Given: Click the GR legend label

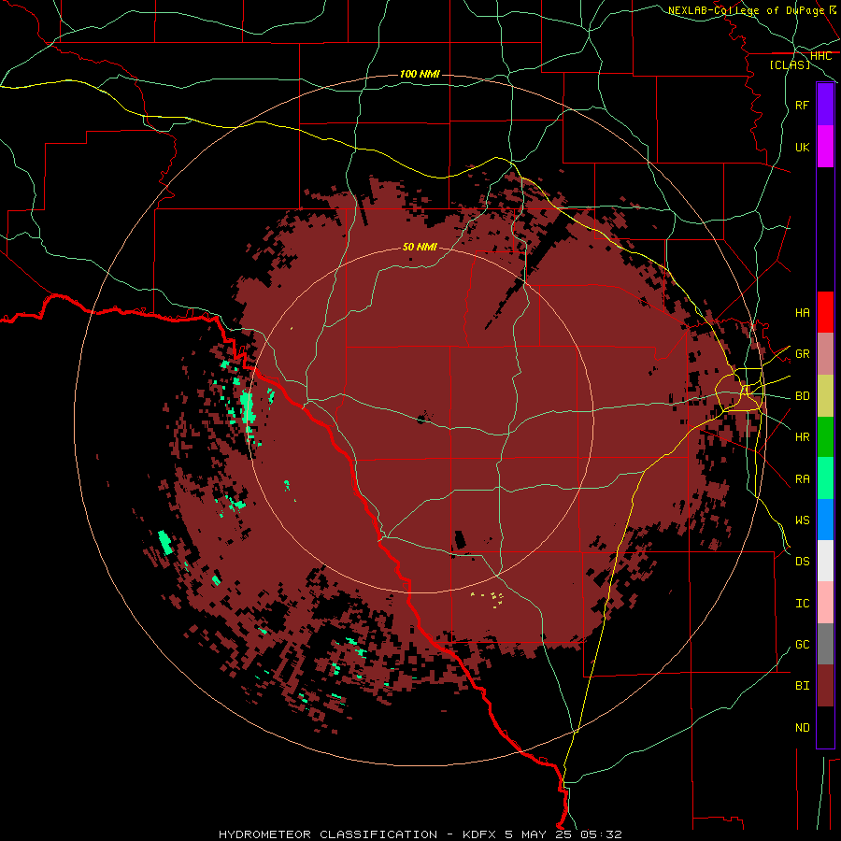Looking at the screenshot, I should tap(802, 354).
